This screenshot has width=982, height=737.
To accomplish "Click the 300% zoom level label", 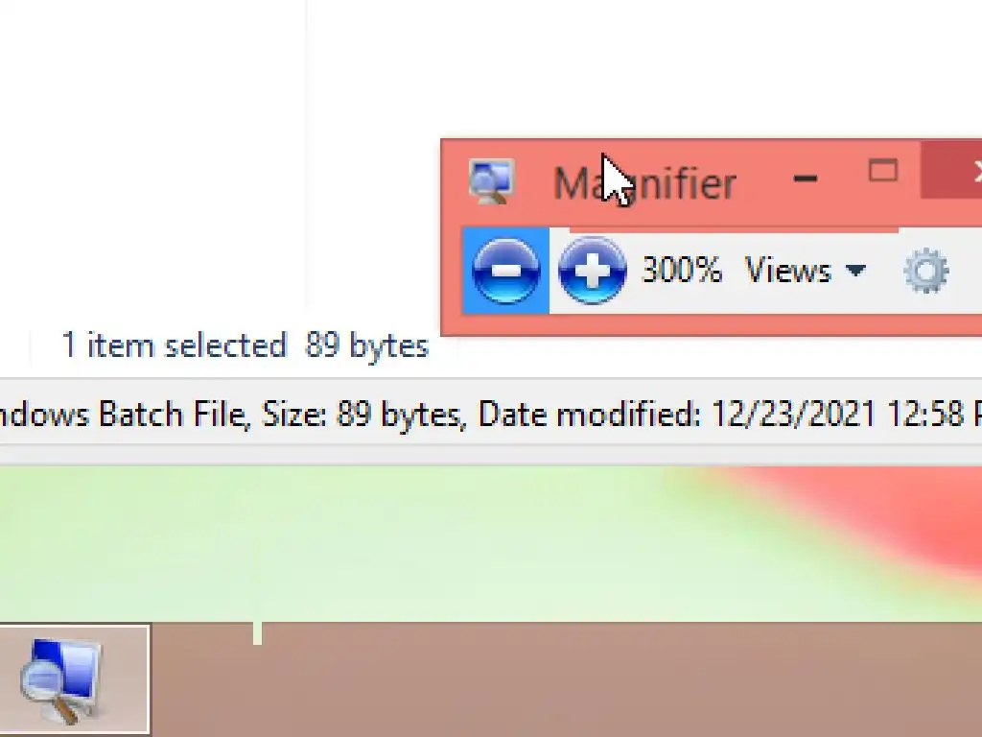I will tap(682, 271).
